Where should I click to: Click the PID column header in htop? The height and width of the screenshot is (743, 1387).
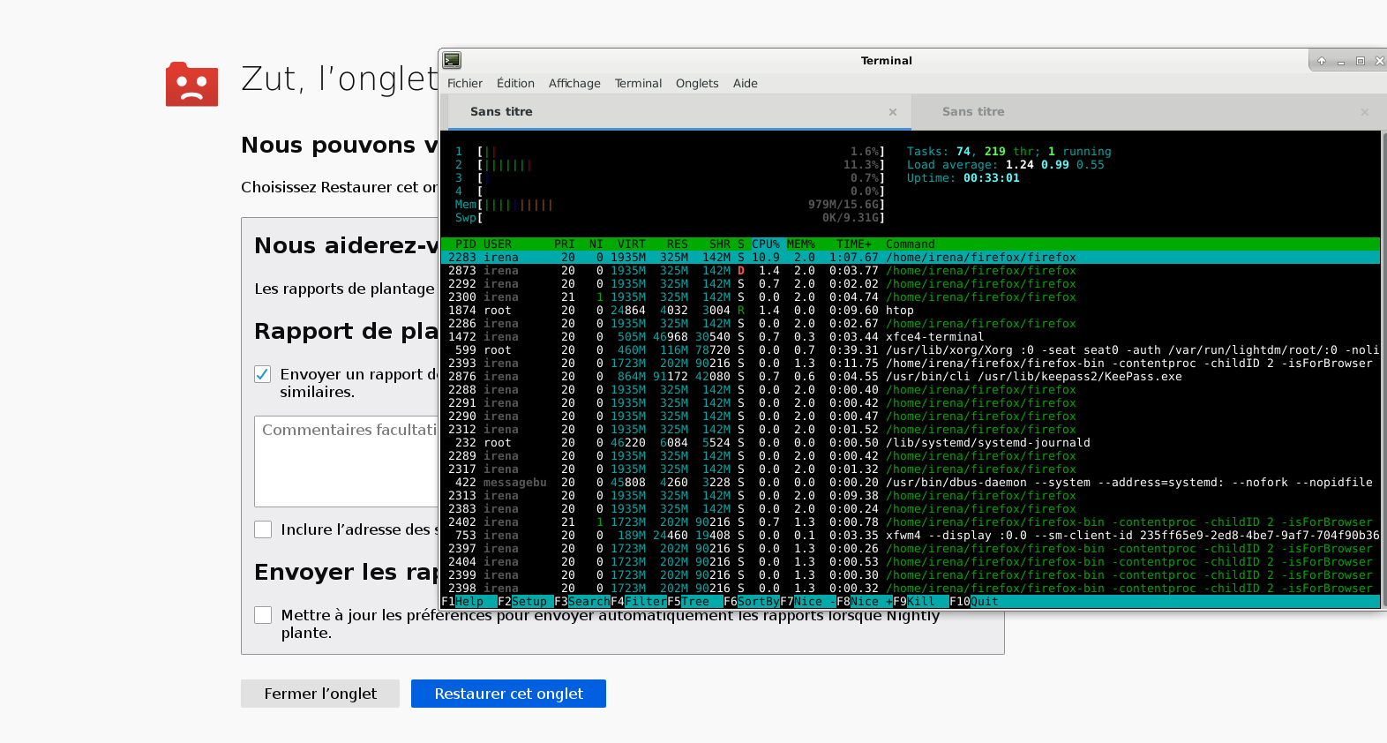[x=466, y=244]
